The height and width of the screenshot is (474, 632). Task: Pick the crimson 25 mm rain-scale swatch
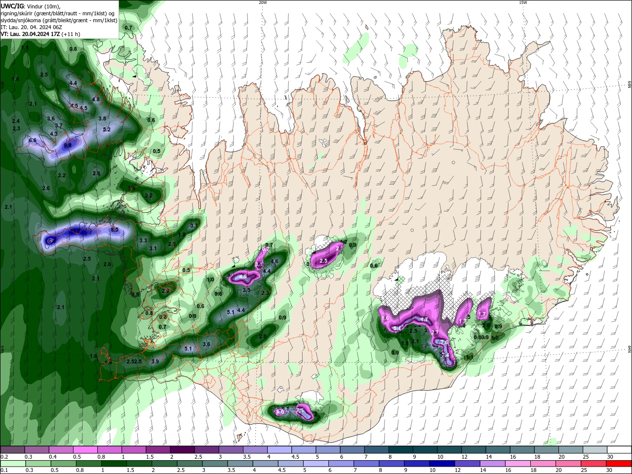[594, 464]
